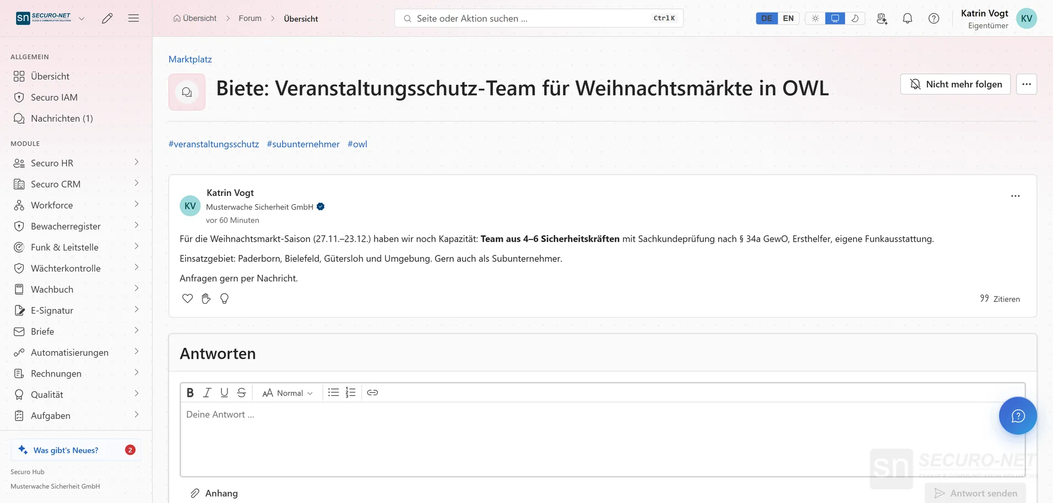Click the user management icon in top bar
Viewport: 1053px width, 503px height.
click(882, 18)
